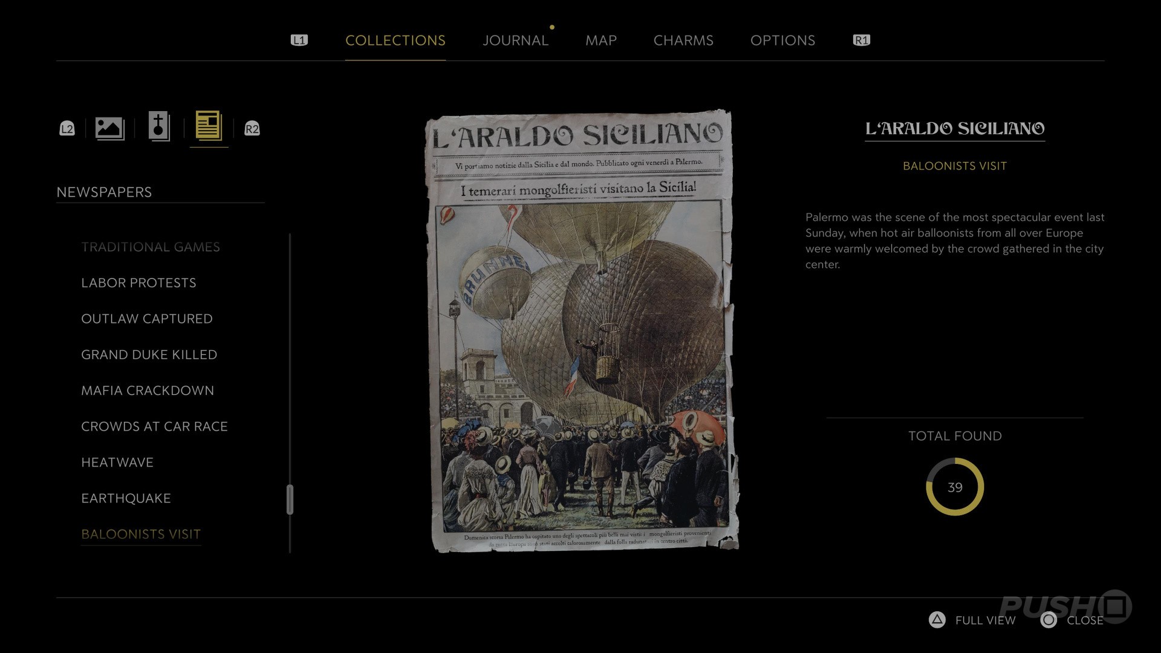Click the triangle Full View icon
This screenshot has width=1161, height=653.
[937, 620]
